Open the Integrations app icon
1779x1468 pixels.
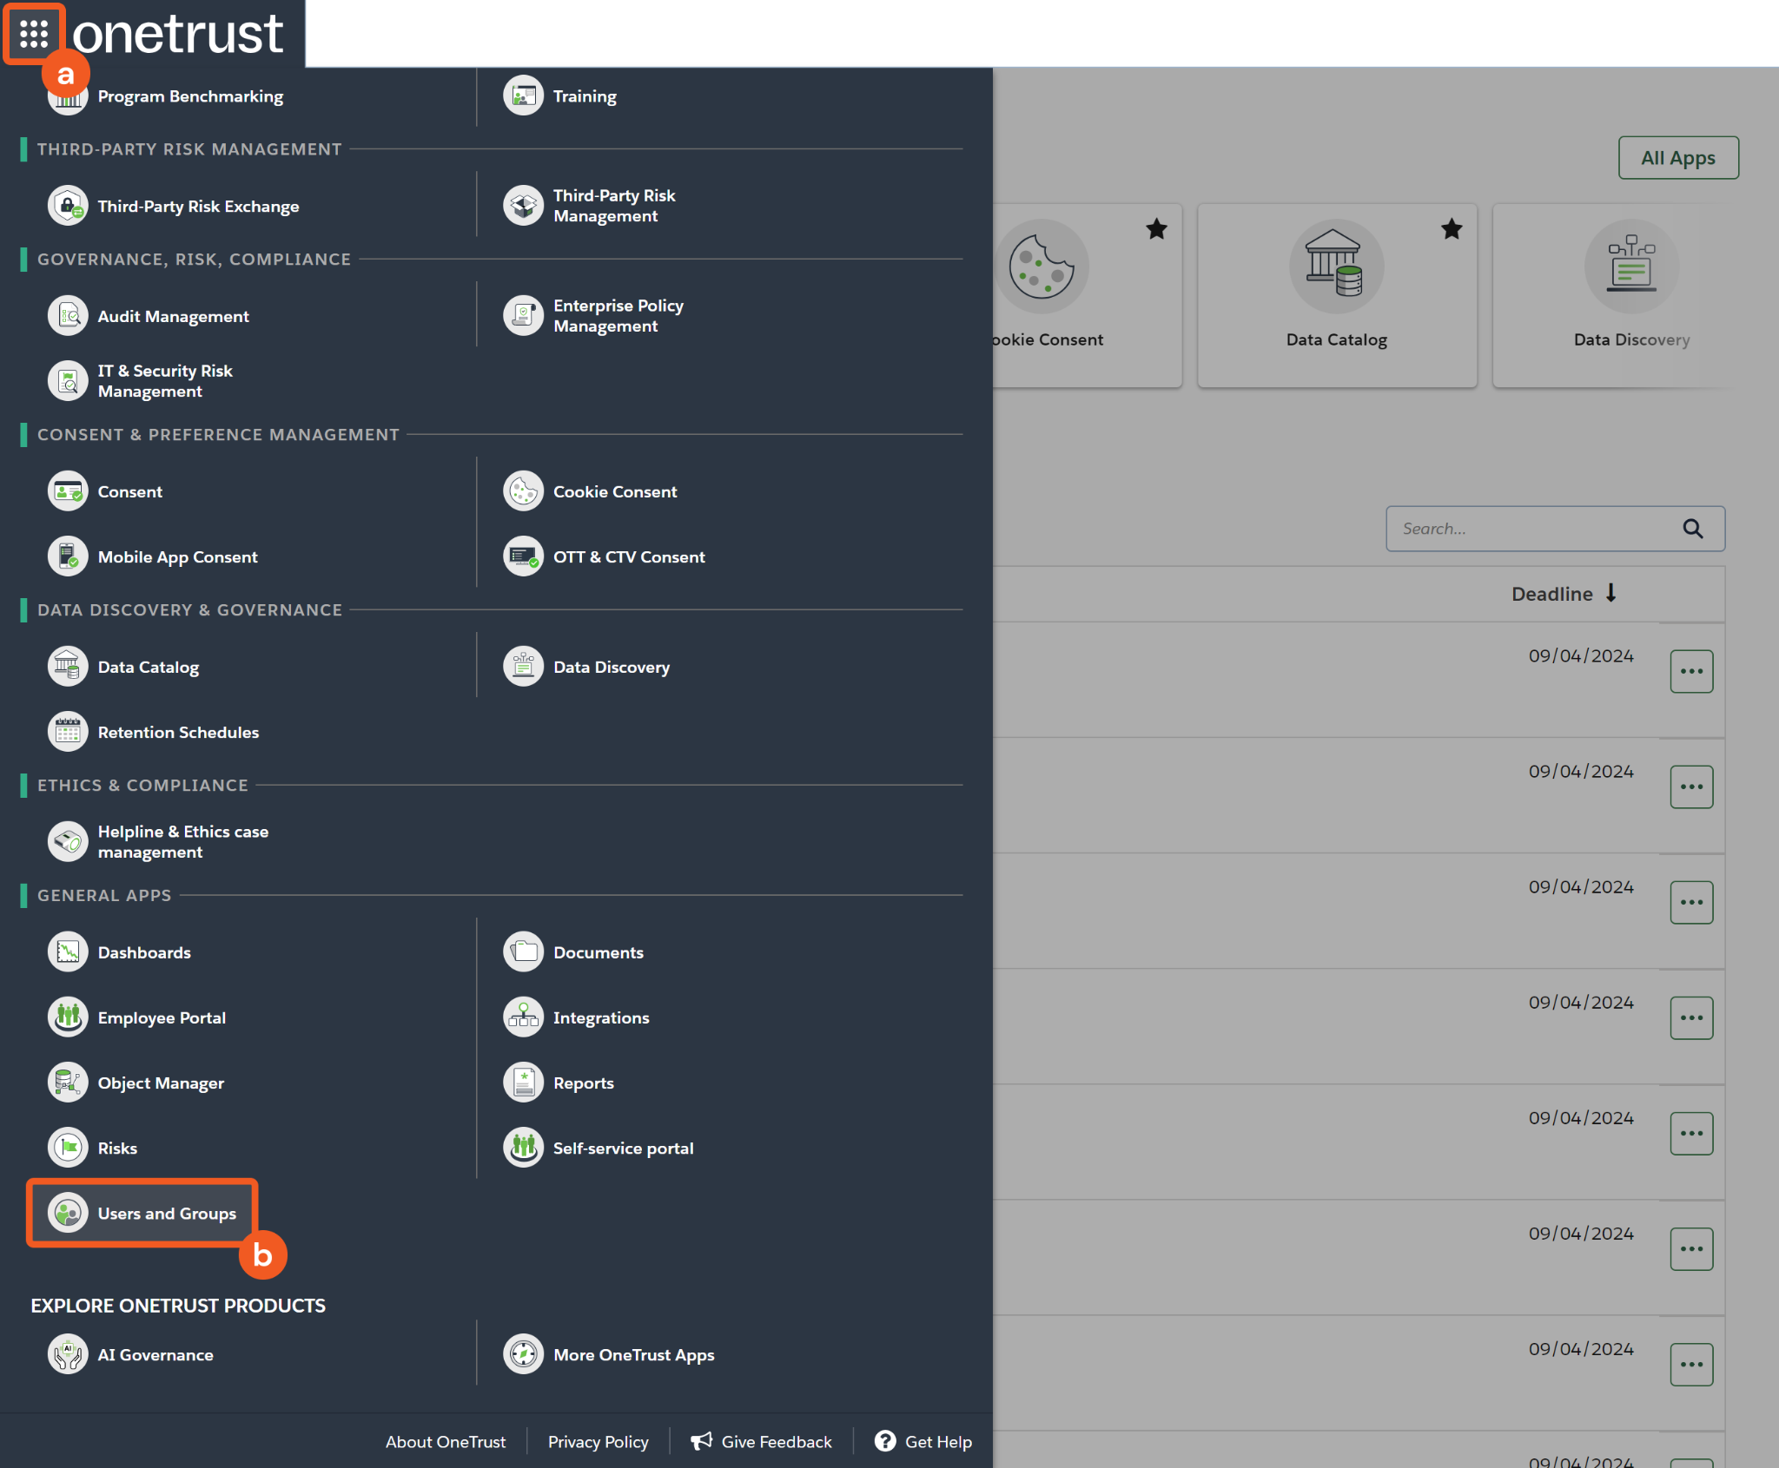[x=523, y=1017]
